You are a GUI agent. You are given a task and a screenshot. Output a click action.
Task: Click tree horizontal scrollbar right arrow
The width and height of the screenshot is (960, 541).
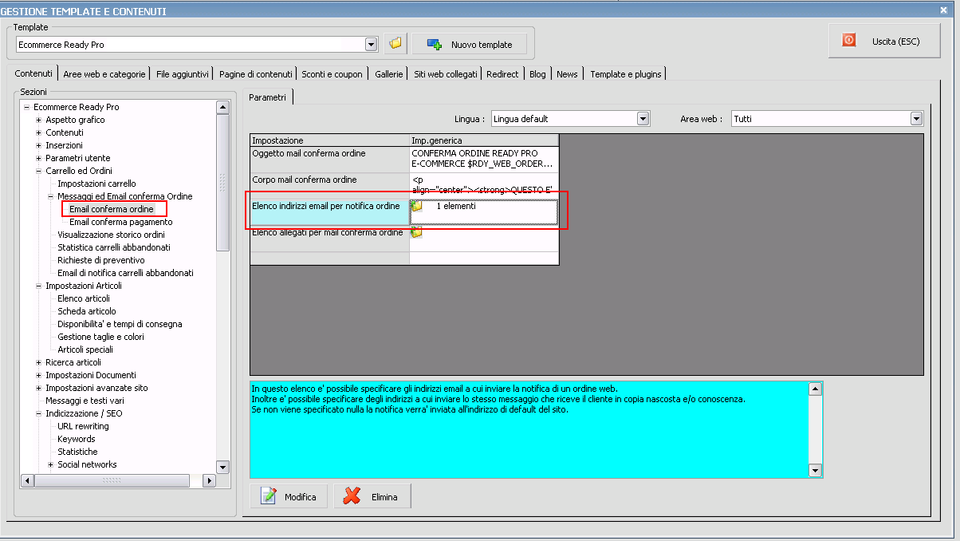pos(210,481)
